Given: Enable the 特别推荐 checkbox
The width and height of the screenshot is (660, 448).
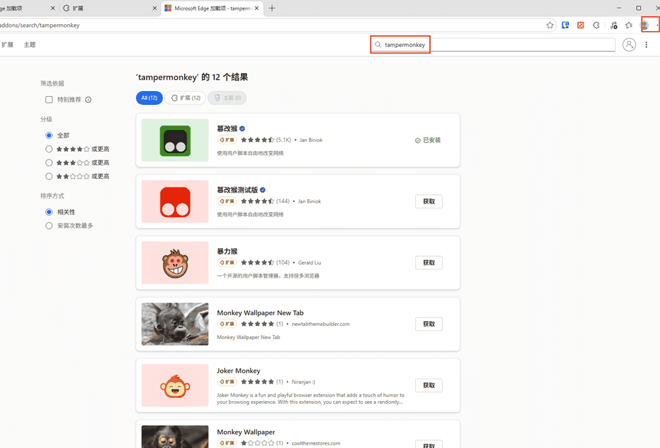Looking at the screenshot, I should tap(49, 100).
